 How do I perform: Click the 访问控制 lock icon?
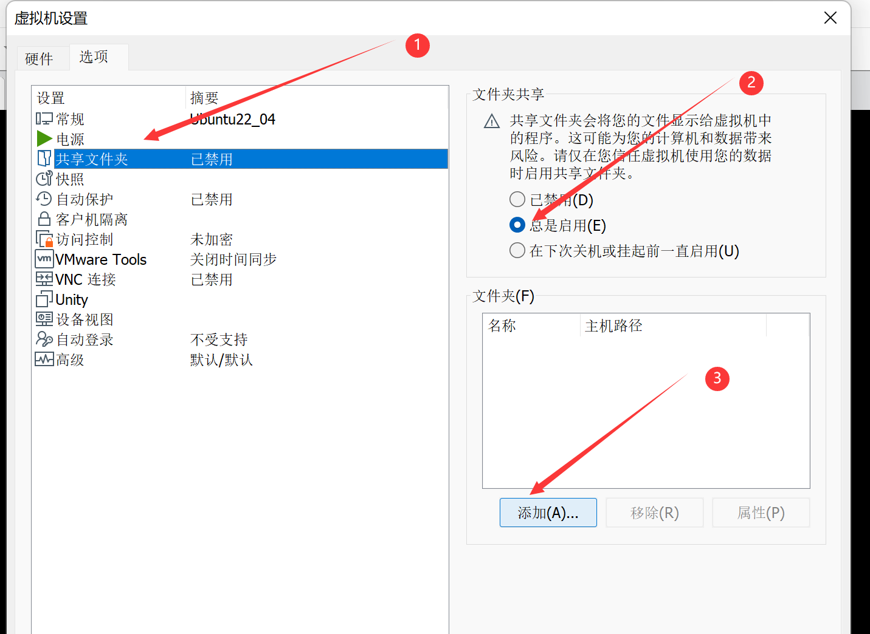pyautogui.click(x=44, y=239)
